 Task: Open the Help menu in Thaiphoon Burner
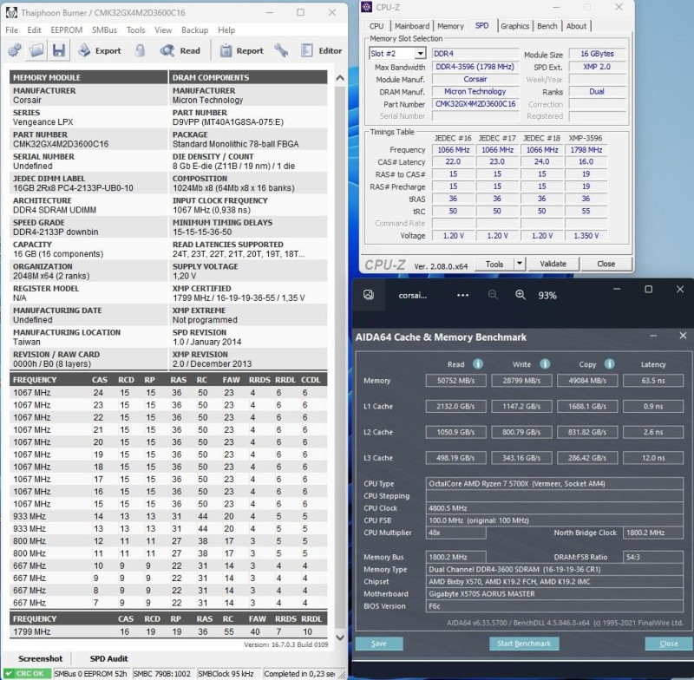click(226, 30)
